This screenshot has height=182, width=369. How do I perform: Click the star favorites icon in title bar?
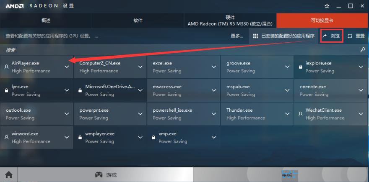click(327, 6)
